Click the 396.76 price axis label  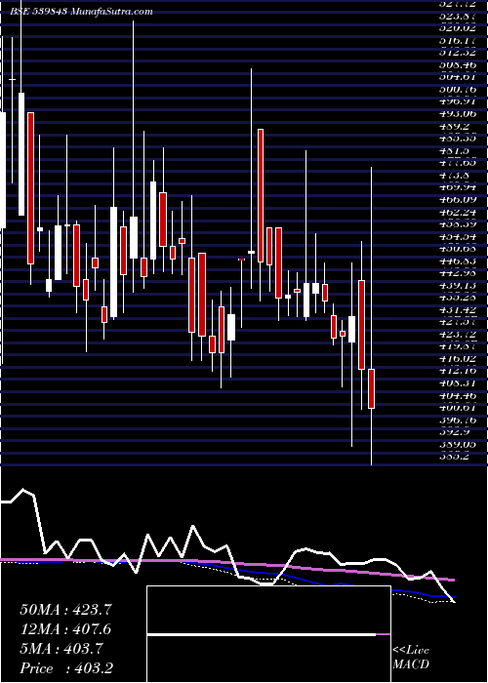pos(456,421)
